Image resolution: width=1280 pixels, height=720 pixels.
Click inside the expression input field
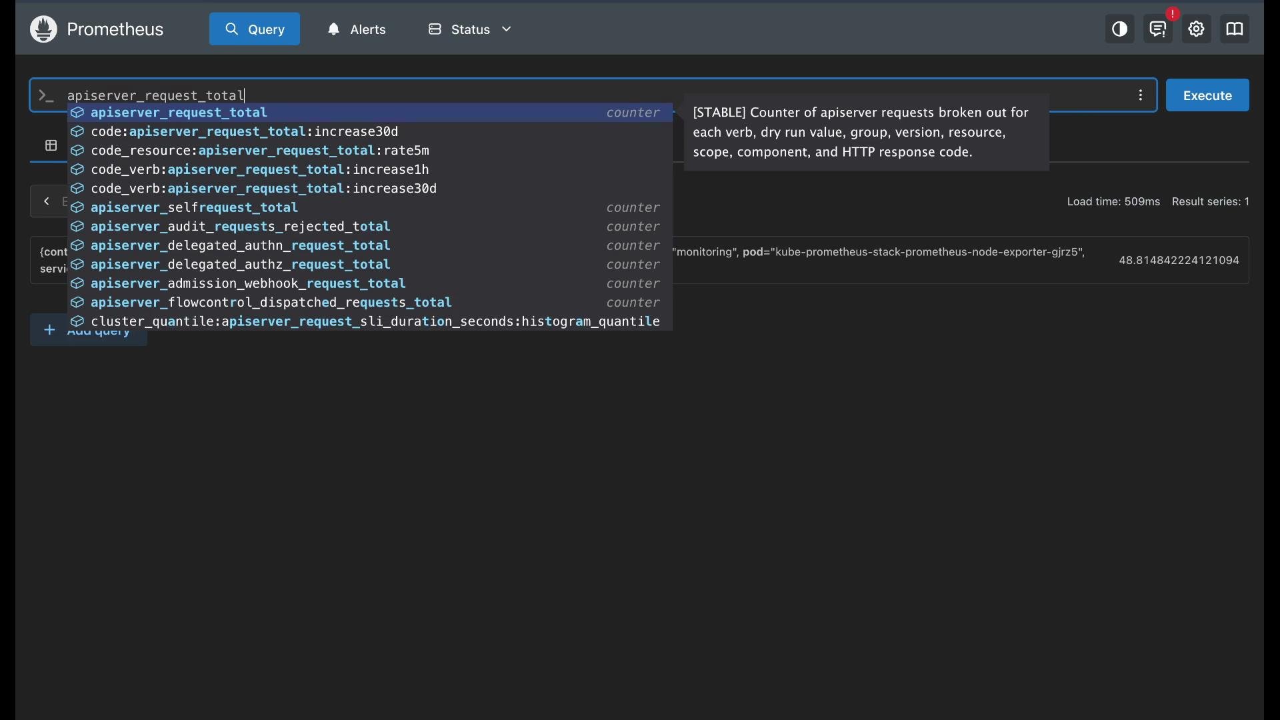click(x=593, y=95)
